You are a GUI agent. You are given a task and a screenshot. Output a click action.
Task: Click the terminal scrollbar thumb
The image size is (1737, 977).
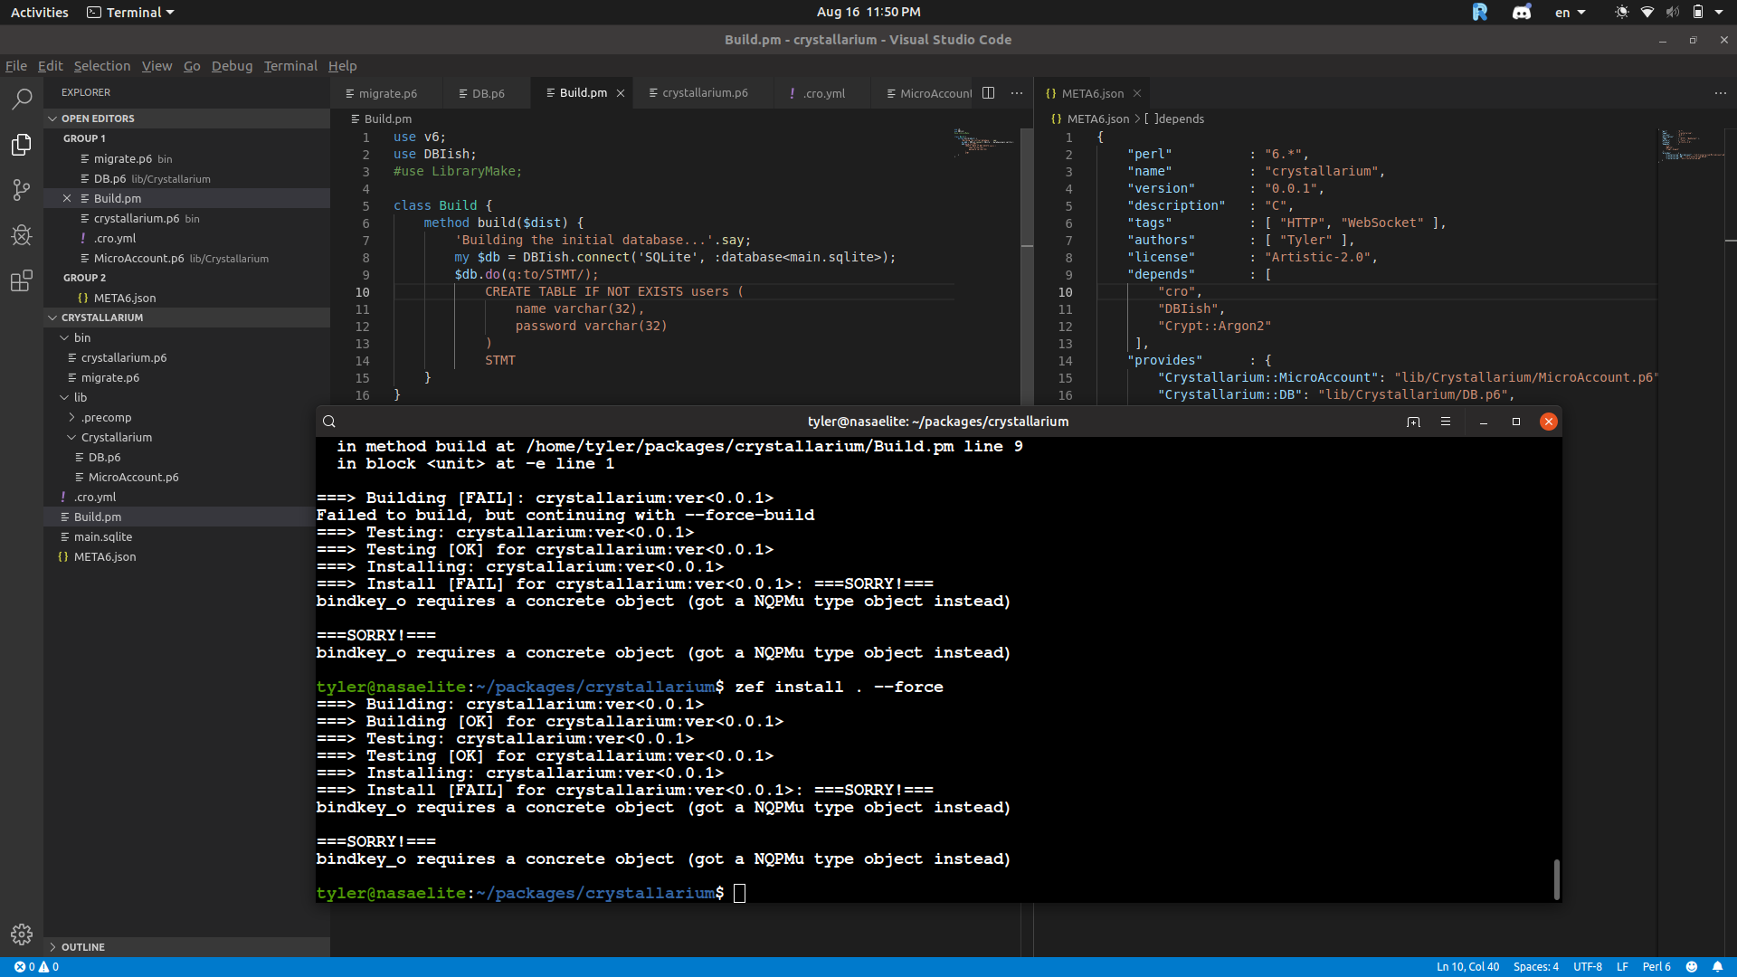1556,879
